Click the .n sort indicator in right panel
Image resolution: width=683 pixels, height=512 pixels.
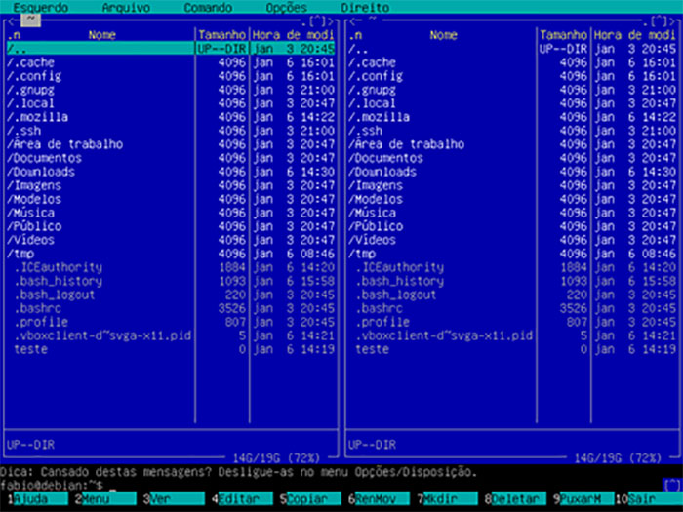point(355,35)
